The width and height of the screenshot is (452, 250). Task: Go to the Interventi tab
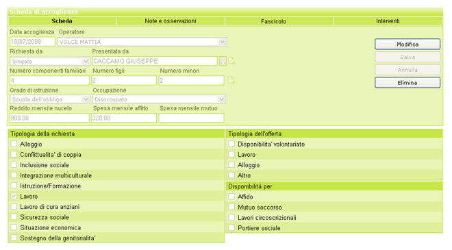[x=388, y=21]
